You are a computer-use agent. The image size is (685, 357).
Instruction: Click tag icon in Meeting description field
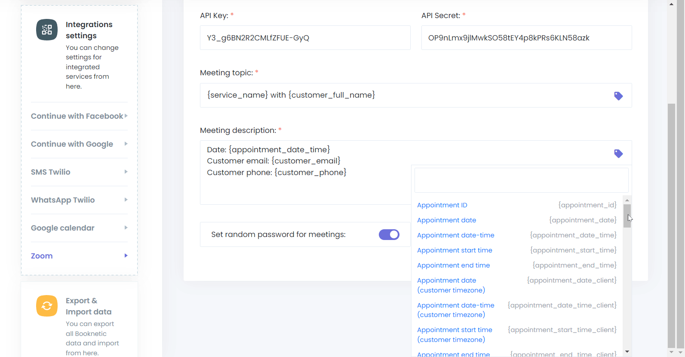tap(618, 154)
